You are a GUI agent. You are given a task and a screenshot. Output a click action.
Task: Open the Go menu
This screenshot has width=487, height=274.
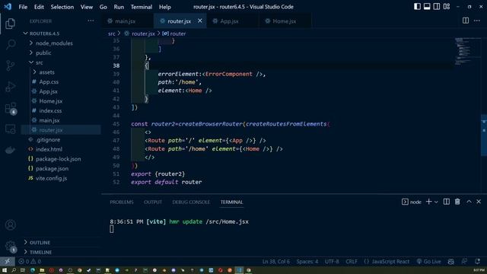click(x=103, y=7)
